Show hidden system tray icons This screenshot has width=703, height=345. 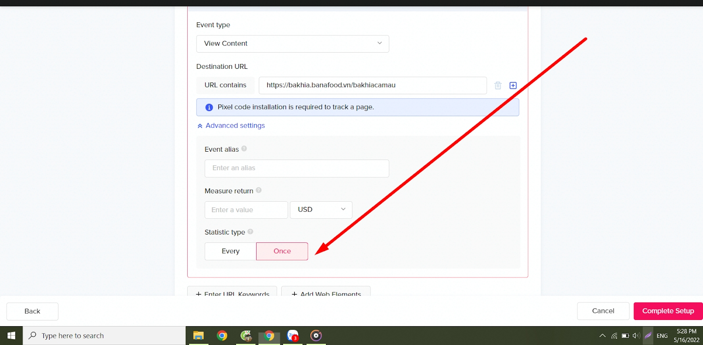point(602,336)
